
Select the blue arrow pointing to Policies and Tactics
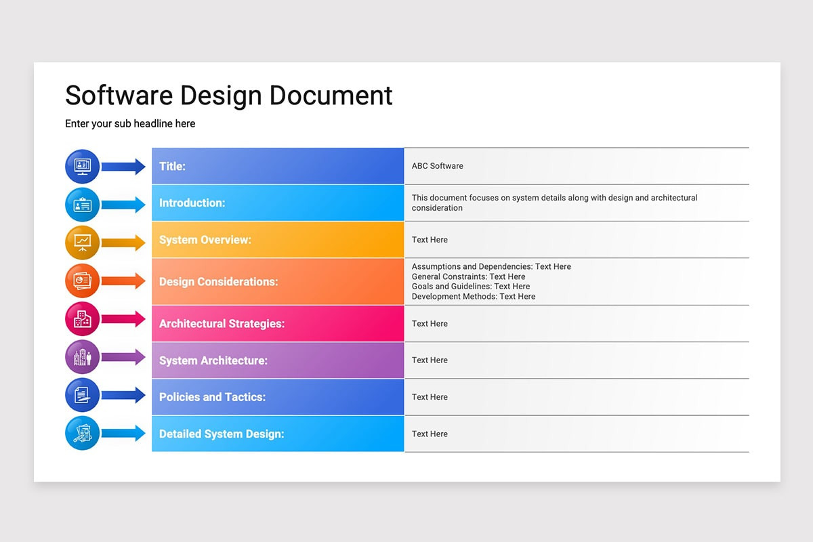pos(123,395)
